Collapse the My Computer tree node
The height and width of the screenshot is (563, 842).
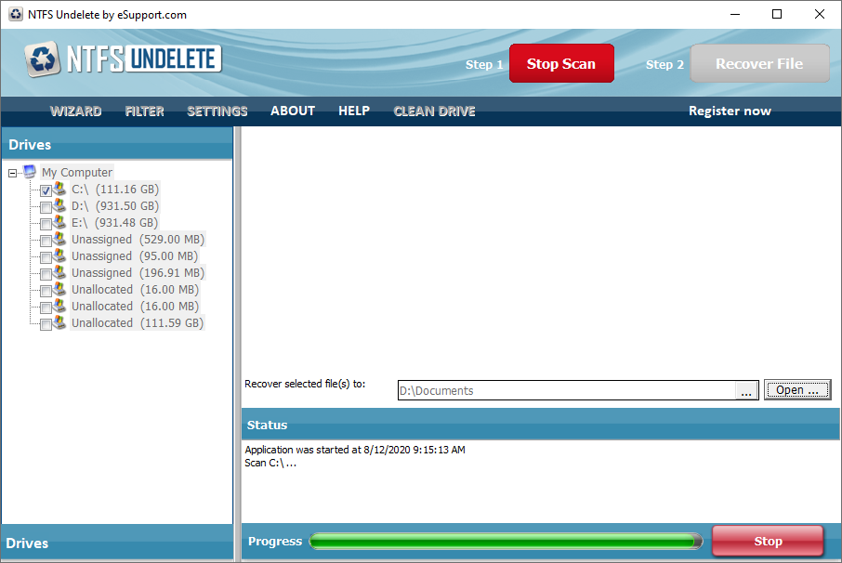coord(12,173)
